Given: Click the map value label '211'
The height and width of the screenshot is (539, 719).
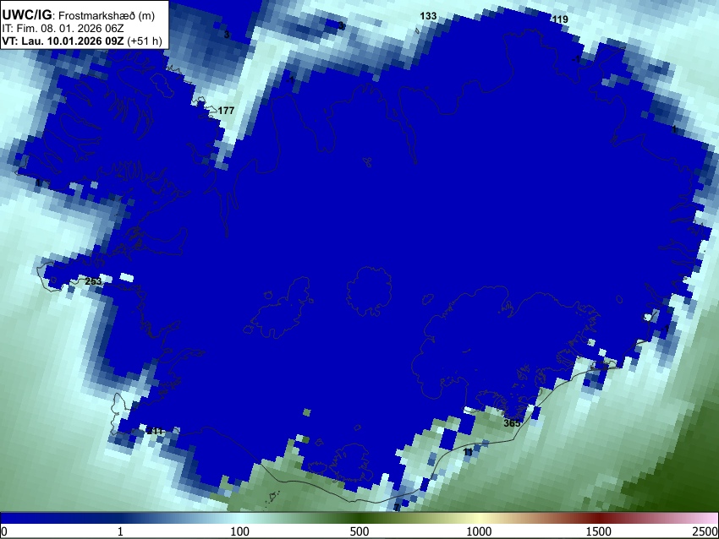Looking at the screenshot, I should pos(155,431).
